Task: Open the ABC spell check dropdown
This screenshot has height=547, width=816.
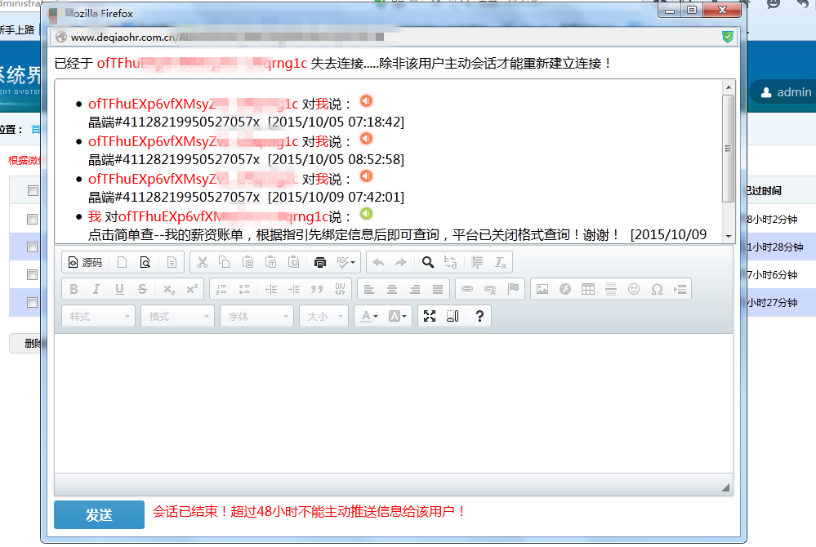Action: [x=346, y=263]
